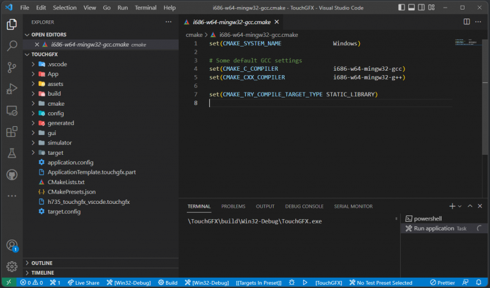Switch to the Serial Monitor tab
The image size is (490, 288).
pos(353,206)
